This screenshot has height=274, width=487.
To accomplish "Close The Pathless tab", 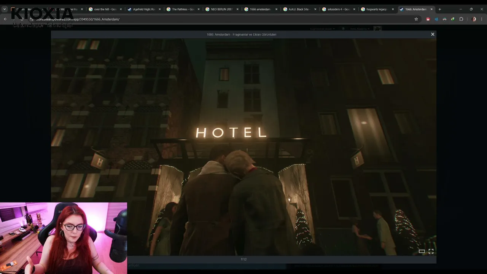I will pos(199,9).
